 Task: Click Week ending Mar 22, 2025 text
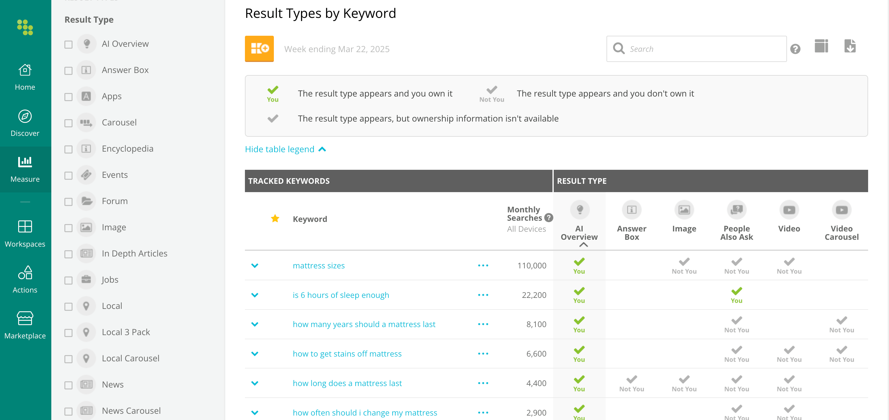click(337, 49)
